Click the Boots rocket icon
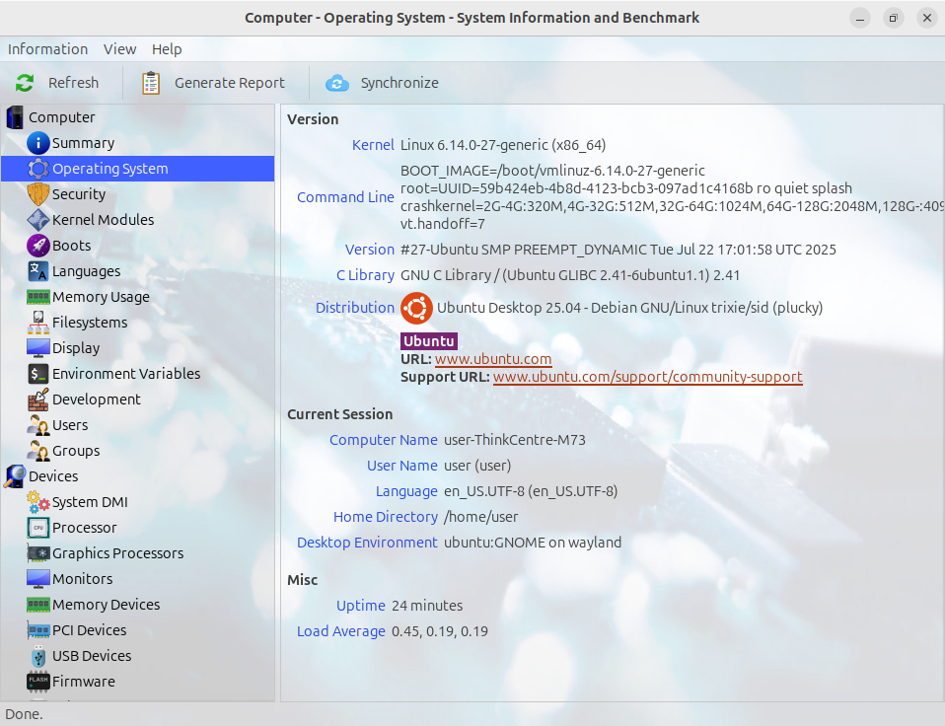 pyautogui.click(x=37, y=246)
